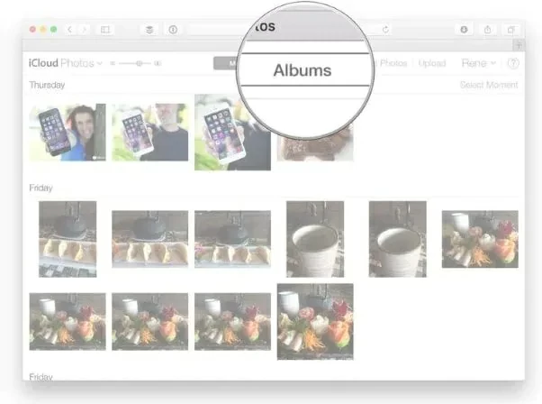The image size is (542, 404).
Task: Open the portrait teapot and dumplings photo
Action: 68,239
